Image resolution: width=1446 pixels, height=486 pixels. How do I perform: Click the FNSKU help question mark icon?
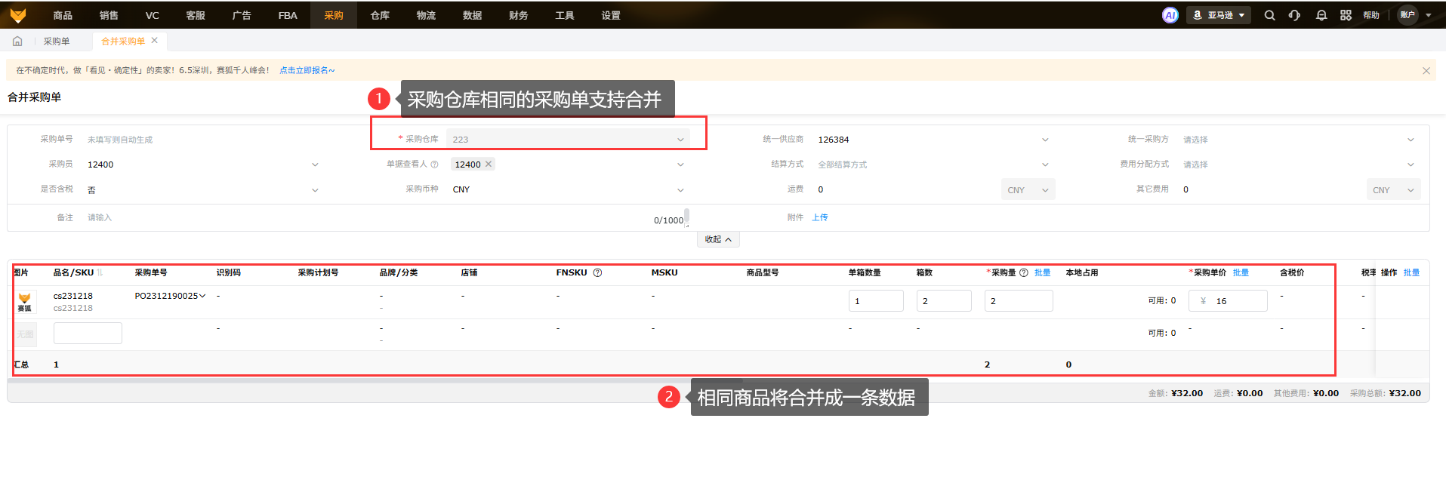click(x=597, y=273)
